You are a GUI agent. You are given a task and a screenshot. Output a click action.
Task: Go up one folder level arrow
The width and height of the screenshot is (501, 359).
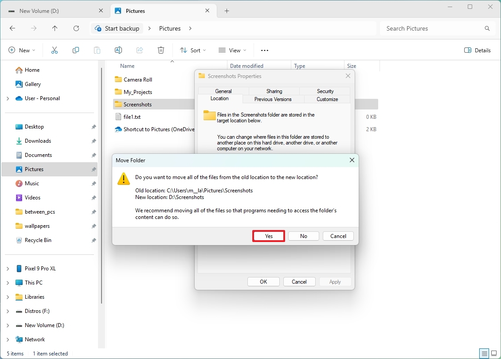tap(55, 28)
